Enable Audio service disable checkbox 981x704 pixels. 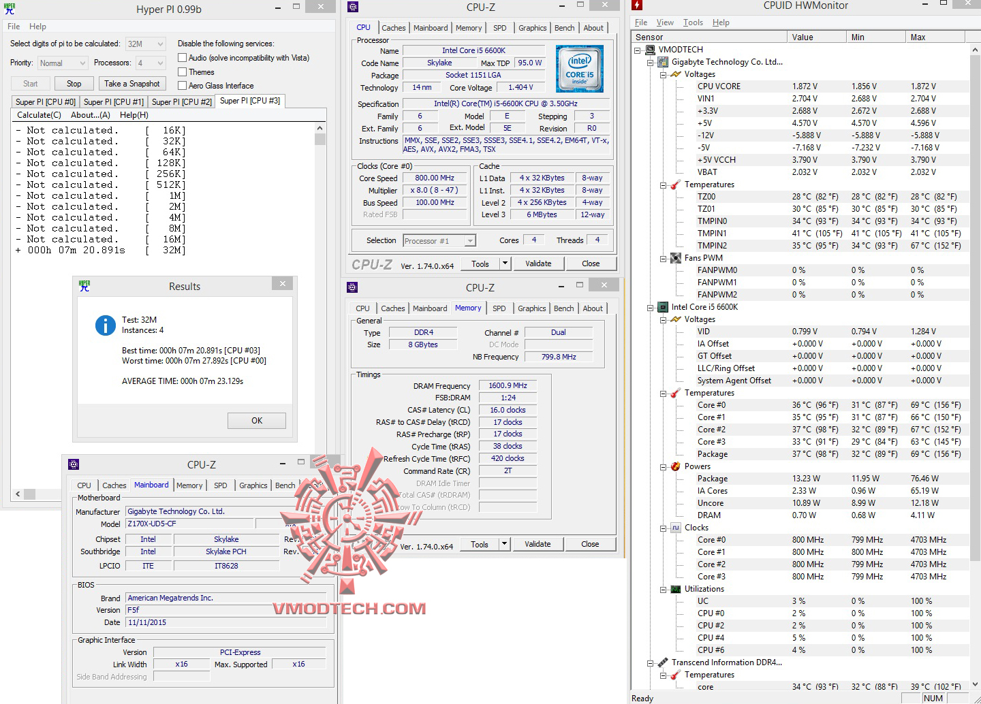(x=182, y=58)
